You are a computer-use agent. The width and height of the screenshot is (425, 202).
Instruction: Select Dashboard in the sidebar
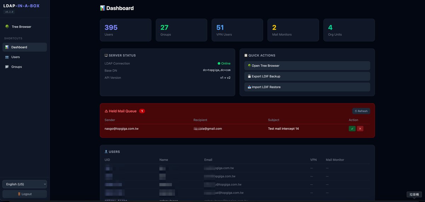pyautogui.click(x=24, y=47)
